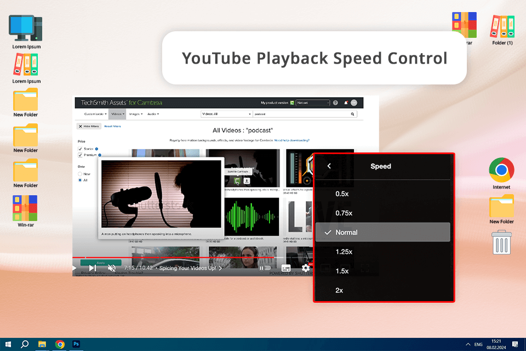Choose Normal playback speed

pyautogui.click(x=383, y=232)
